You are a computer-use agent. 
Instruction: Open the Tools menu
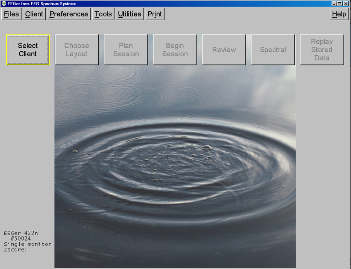[103, 14]
